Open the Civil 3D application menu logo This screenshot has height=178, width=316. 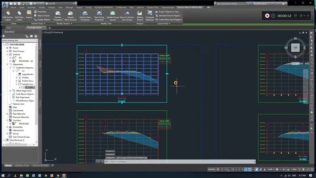point(5,4)
